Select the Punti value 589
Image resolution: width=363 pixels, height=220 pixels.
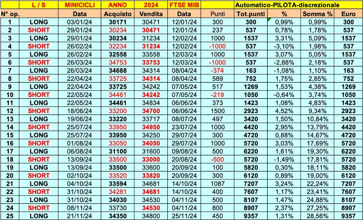pyautogui.click(x=218, y=79)
